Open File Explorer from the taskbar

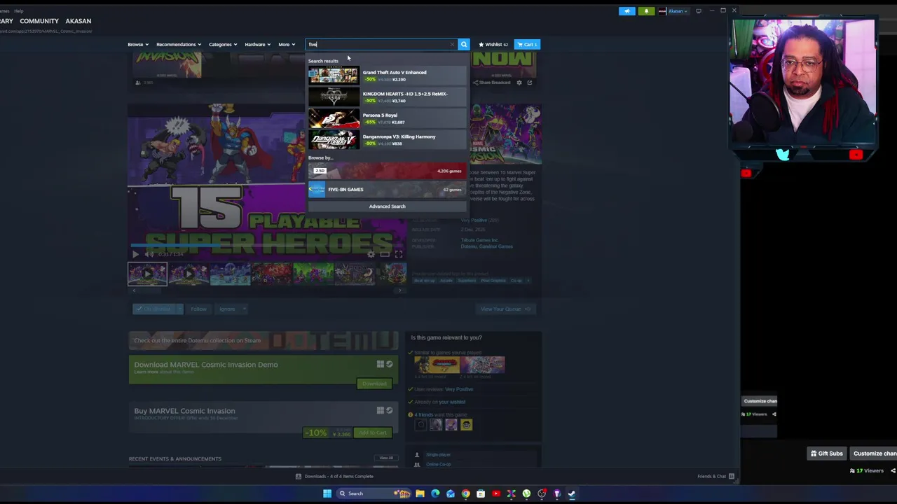click(420, 493)
